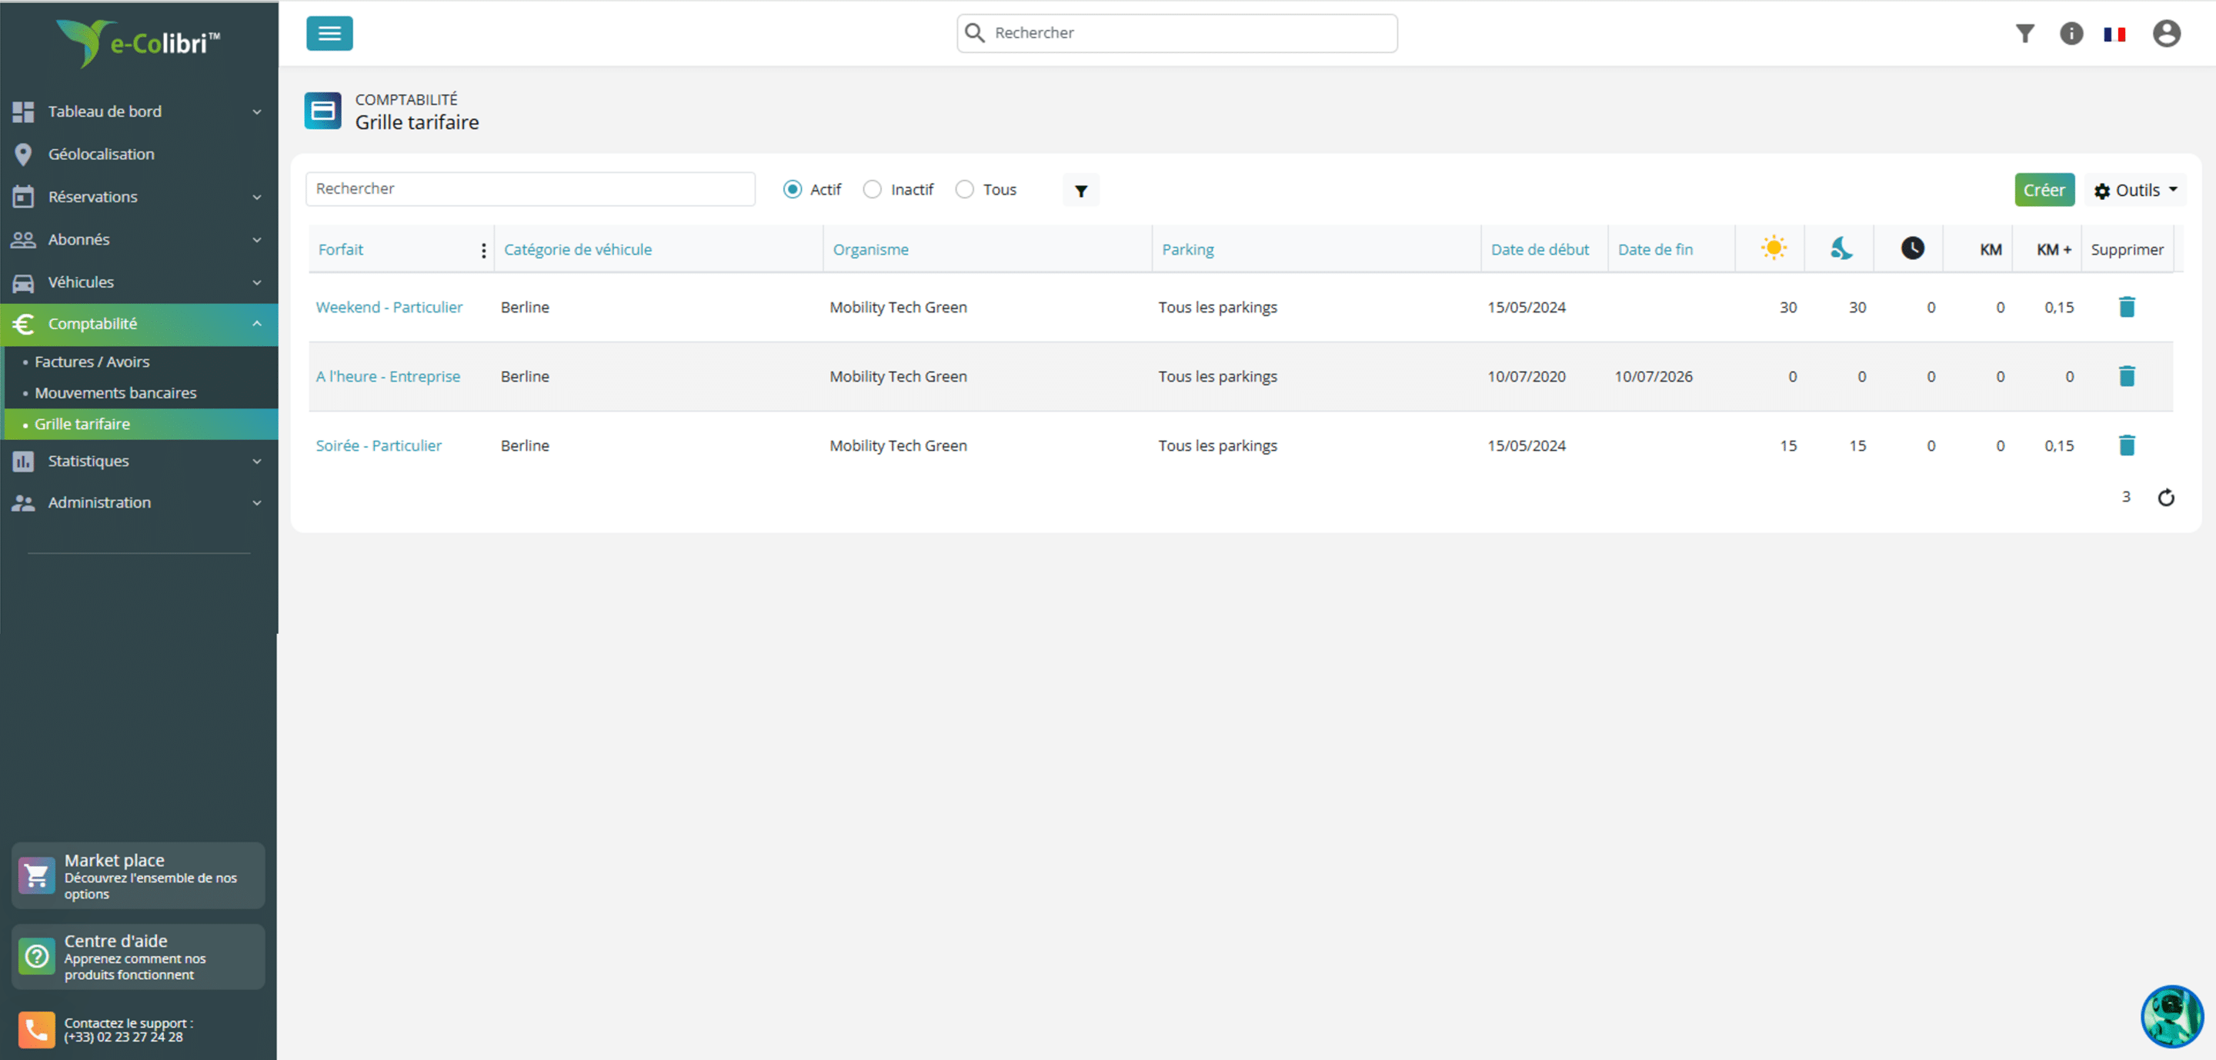Open the top bar filter funnel icon
This screenshot has height=1060, width=2216.
click(2025, 34)
